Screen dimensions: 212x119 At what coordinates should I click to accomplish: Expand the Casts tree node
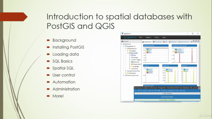(x=130, y=55)
